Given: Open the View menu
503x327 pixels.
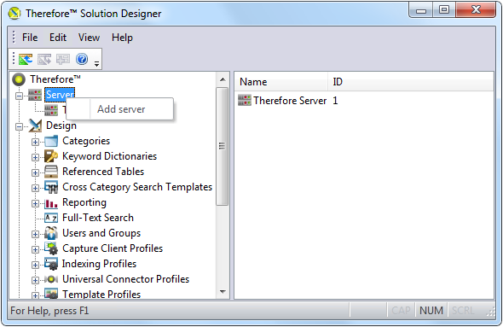Looking at the screenshot, I should [x=89, y=38].
